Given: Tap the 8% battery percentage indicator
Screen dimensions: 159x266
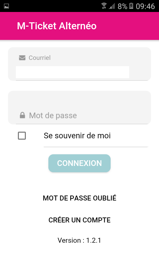Looking at the screenshot, I should (122, 6).
